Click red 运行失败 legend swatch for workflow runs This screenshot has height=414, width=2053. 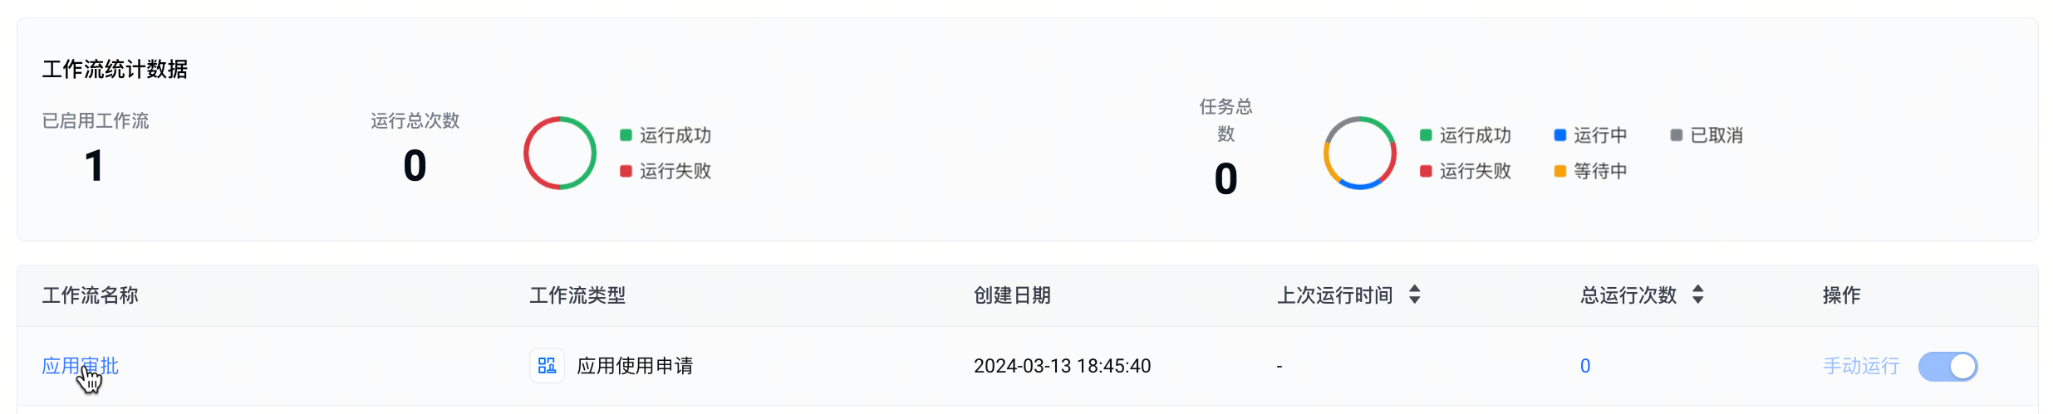click(x=626, y=171)
